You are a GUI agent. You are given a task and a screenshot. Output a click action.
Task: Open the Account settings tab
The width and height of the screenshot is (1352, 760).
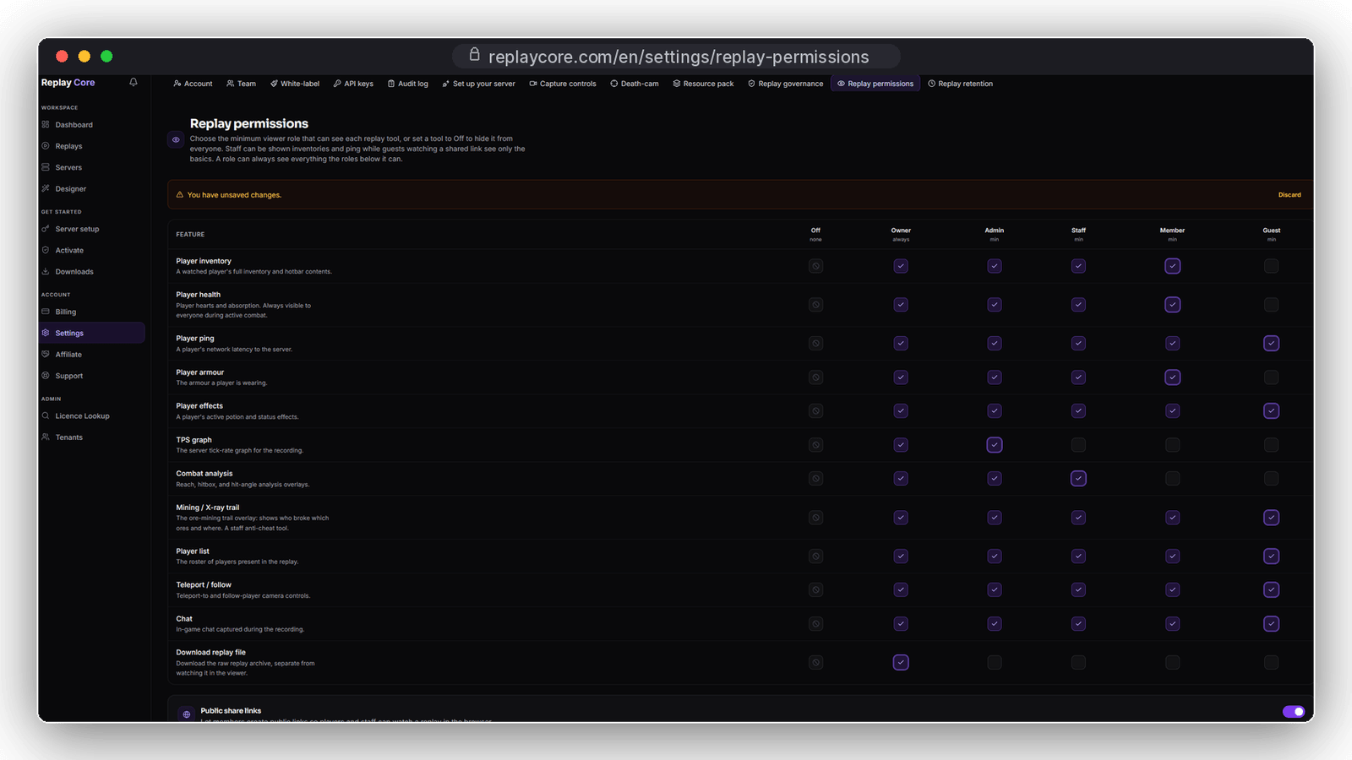point(193,84)
